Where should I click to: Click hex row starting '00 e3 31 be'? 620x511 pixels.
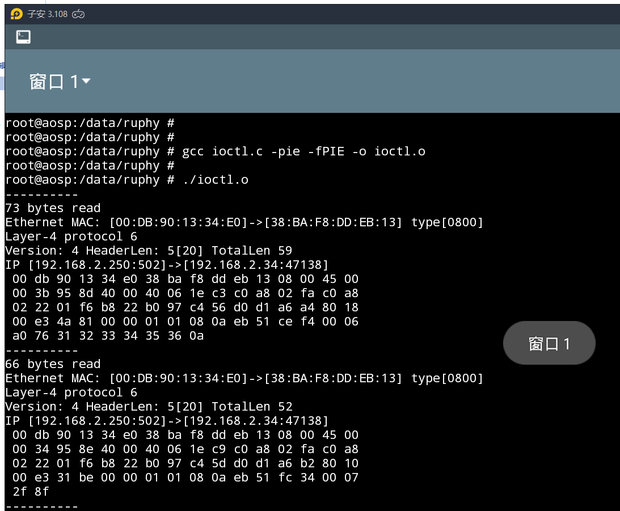click(185, 478)
